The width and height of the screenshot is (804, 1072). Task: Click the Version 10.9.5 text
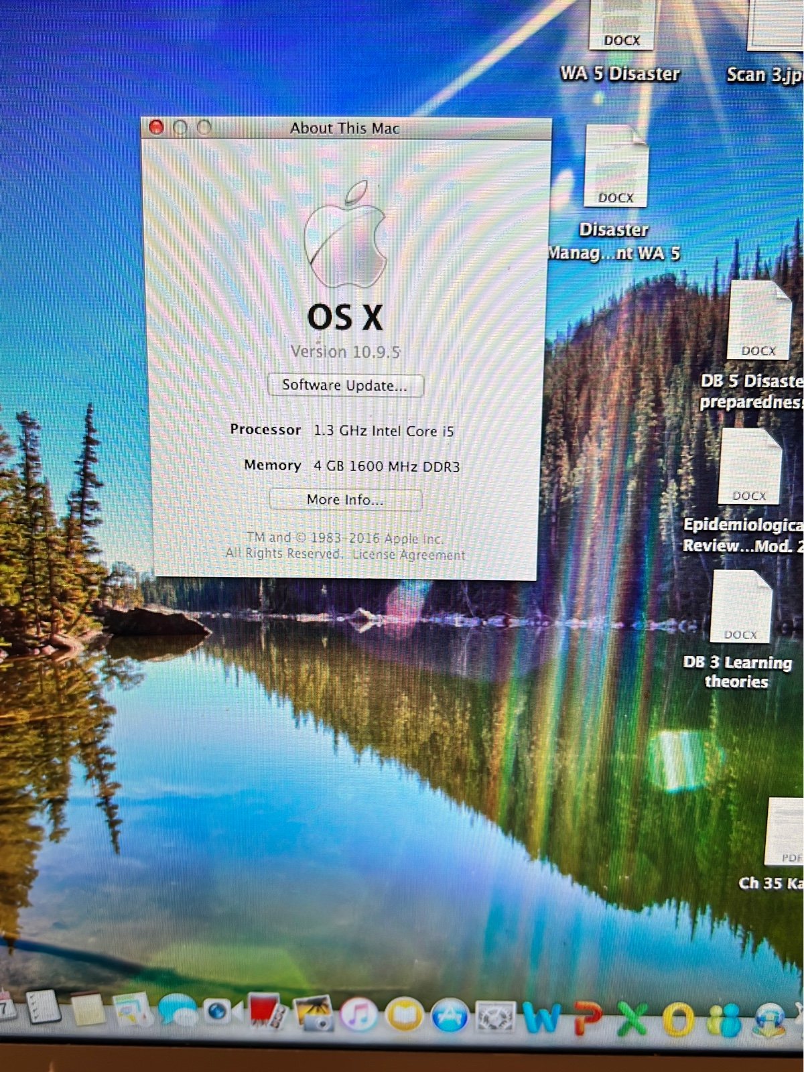coord(345,352)
